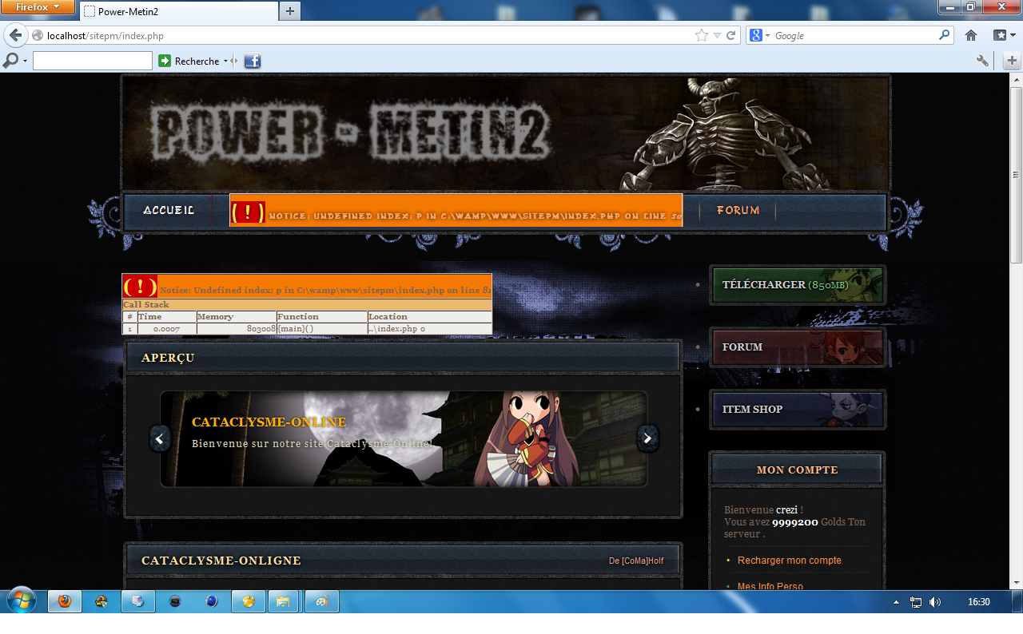Viewport: 1023px width, 634px height.
Task: Click the {main}() call stack cell
Action: click(x=321, y=328)
